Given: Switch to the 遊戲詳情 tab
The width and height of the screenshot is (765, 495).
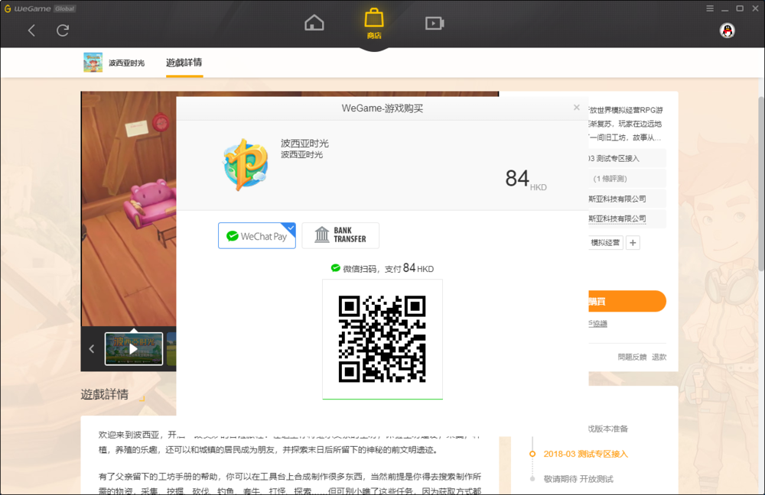Looking at the screenshot, I should [184, 63].
